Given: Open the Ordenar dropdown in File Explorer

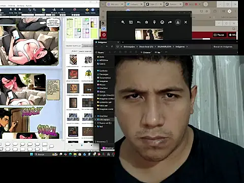Looking at the screenshot, I should [x=146, y=52].
